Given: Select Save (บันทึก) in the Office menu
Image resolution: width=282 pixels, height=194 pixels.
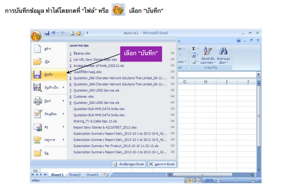Looking at the screenshot, I should (x=49, y=74).
